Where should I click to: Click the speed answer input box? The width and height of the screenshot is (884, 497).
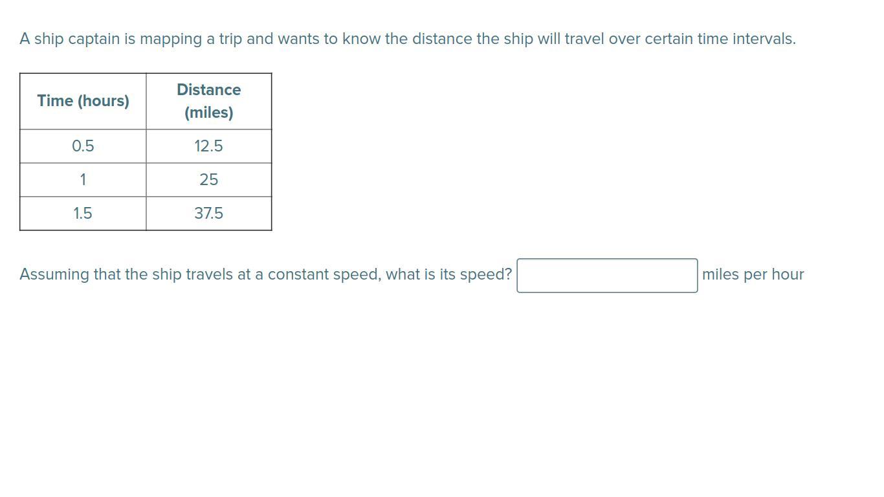(607, 276)
